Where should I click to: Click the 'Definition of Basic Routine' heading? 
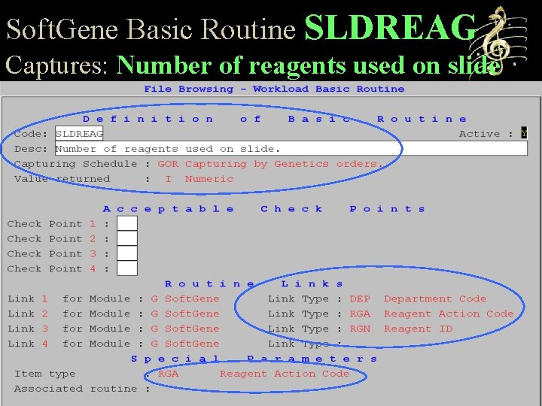pos(275,119)
